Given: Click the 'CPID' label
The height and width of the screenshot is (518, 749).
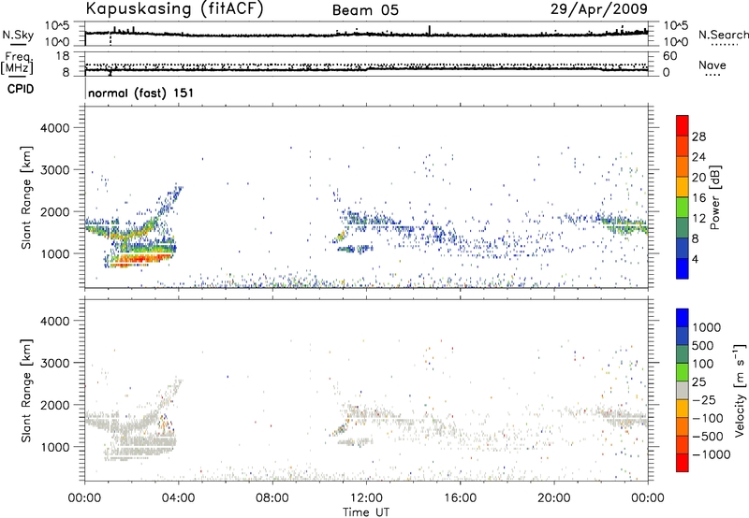Looking at the screenshot, I should coord(21,89).
